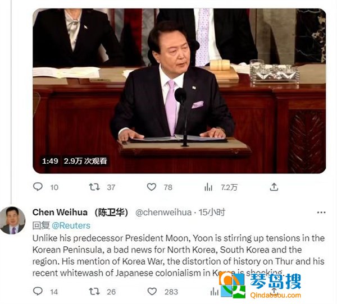Click the 1:49 video duration badge
The image size is (337, 304).
pos(50,161)
